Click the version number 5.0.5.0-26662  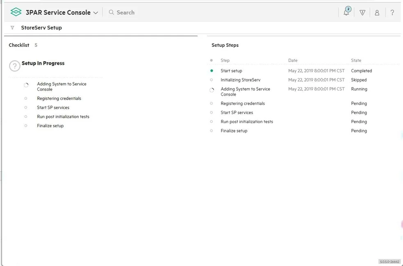tap(389, 261)
